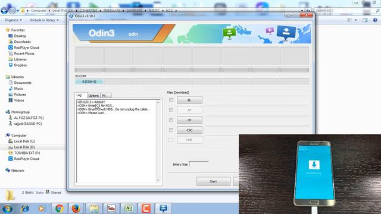
Task: Open Explorer help icon
Action: tap(375, 20)
